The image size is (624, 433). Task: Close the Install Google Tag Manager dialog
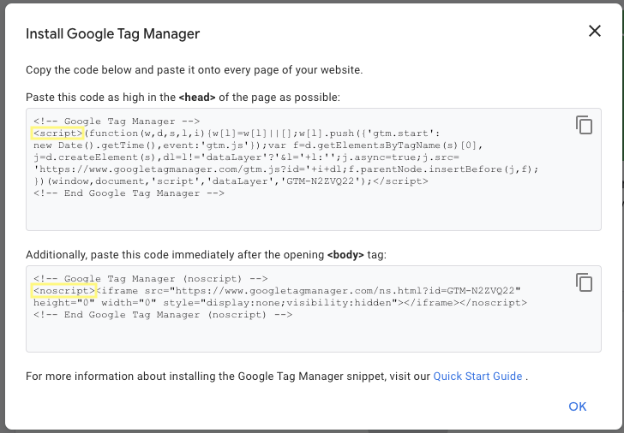point(594,32)
